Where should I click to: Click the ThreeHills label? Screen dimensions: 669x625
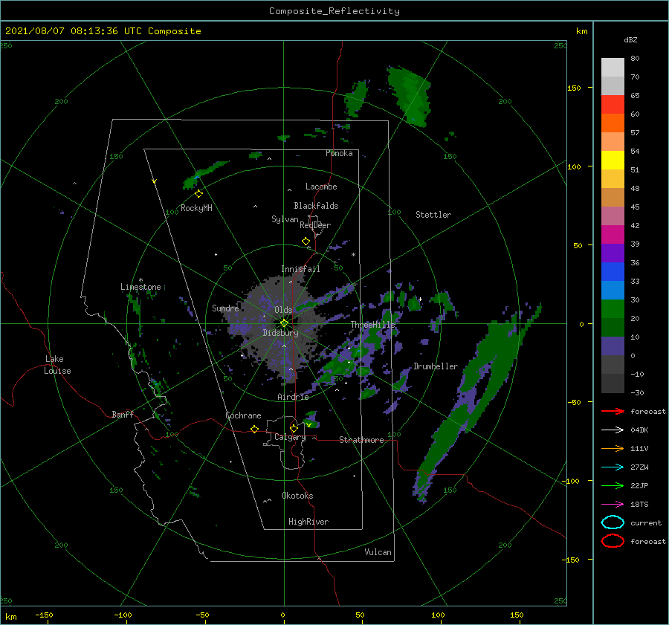point(373,325)
